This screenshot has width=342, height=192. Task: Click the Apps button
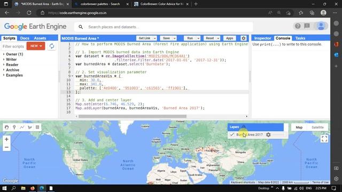[x=230, y=38]
